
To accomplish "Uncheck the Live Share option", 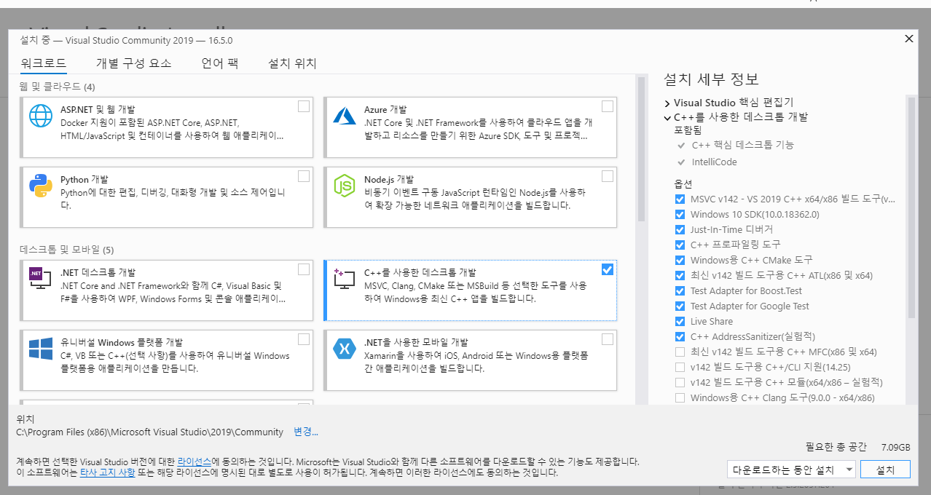I will [x=680, y=321].
